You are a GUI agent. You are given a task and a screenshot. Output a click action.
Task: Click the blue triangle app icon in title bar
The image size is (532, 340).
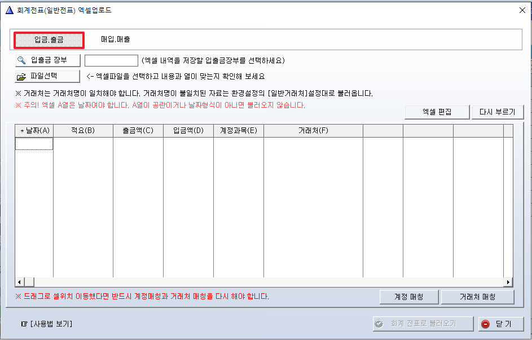click(x=10, y=10)
